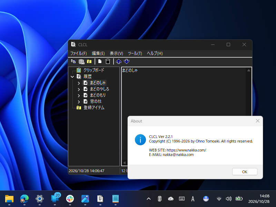The height and width of the screenshot is (207, 276).
Task: Collapse the 履歴 tree node
Action: [x=72, y=77]
